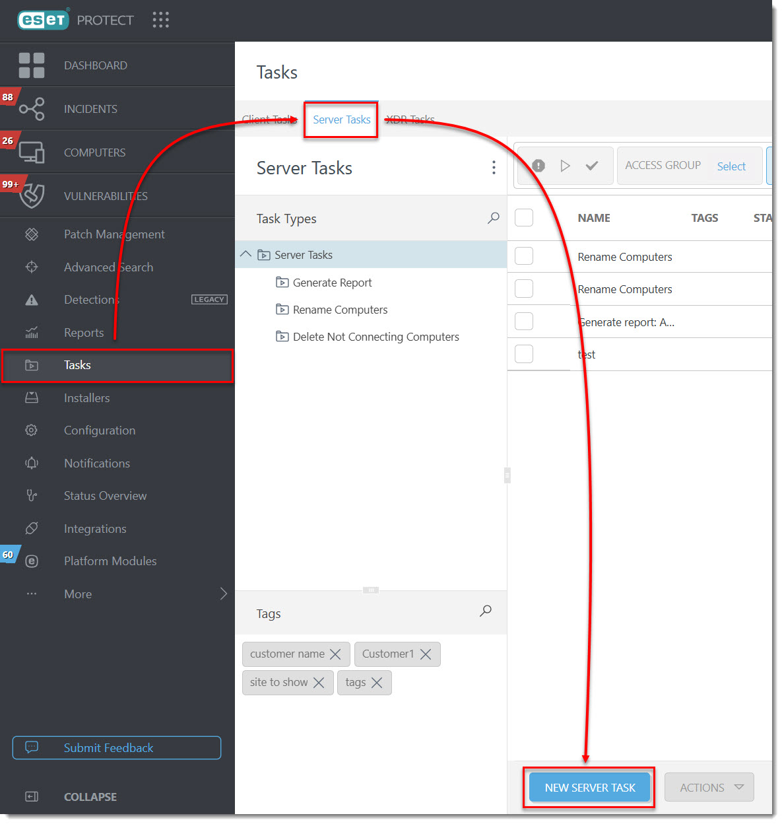Click the 'site to show' tag label
Viewport: 782px width, 824px height.
278,682
